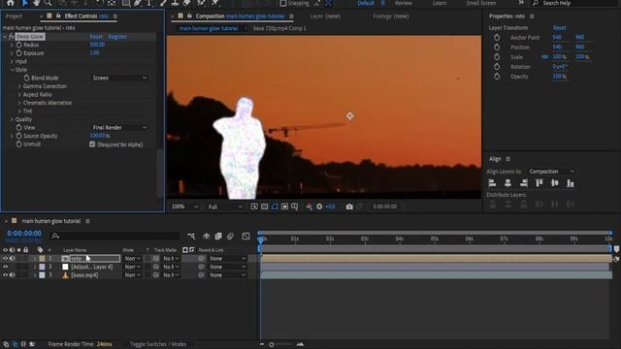Select the Eraser tool

(187, 3)
